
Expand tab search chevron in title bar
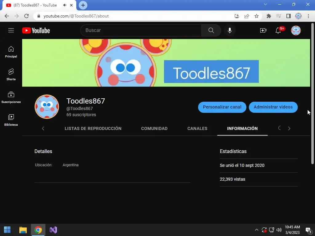[x=265, y=4]
